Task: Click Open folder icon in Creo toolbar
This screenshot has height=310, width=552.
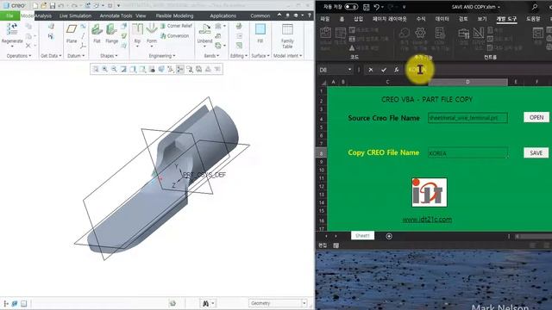Action: click(x=43, y=6)
